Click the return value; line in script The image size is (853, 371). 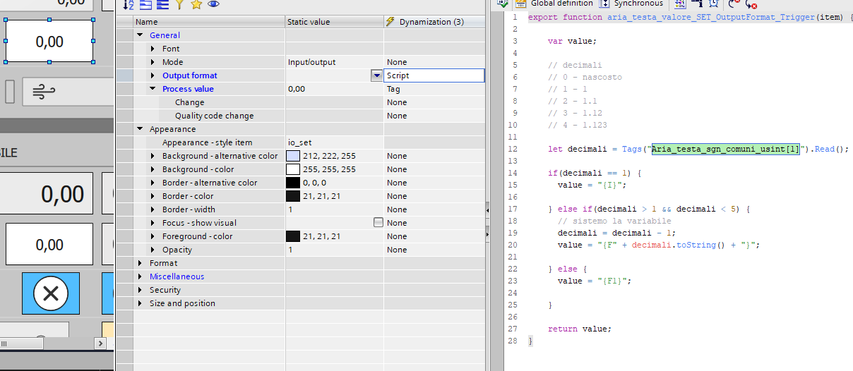click(579, 329)
